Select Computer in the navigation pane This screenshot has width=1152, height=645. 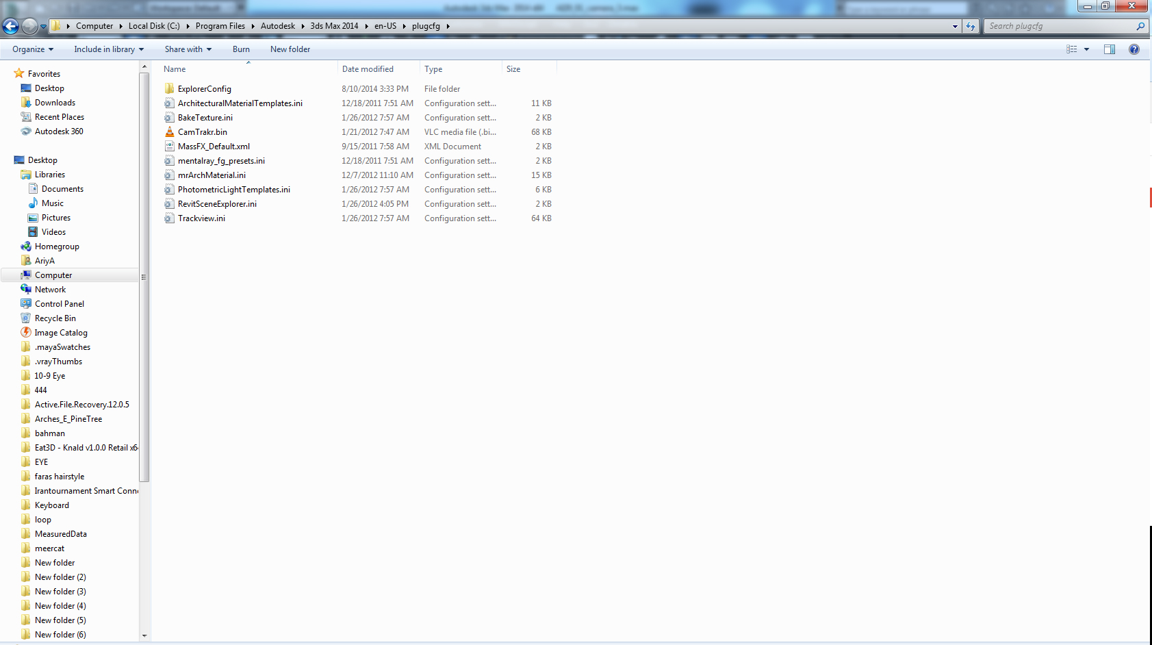point(53,275)
